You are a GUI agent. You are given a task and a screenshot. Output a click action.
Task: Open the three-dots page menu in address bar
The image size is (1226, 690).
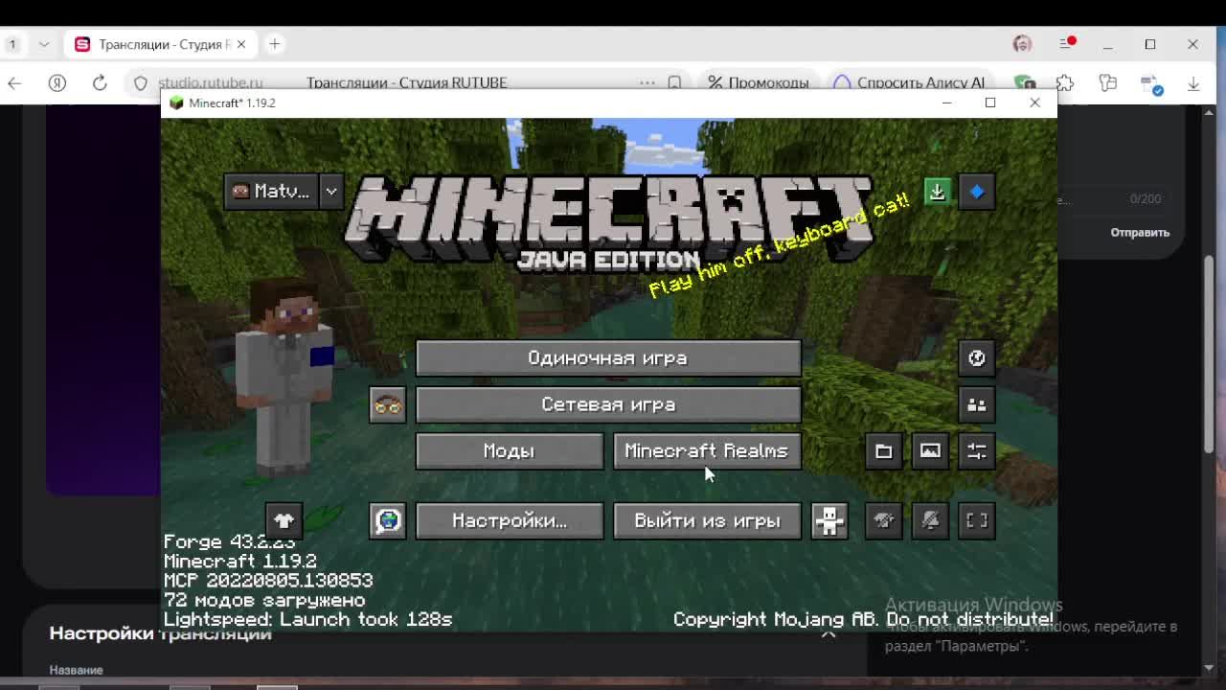coord(647,83)
